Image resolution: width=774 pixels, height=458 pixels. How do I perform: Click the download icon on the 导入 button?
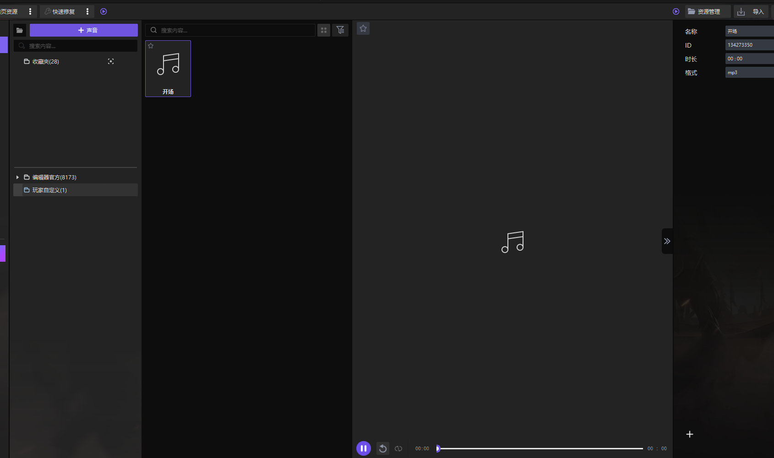[741, 11]
